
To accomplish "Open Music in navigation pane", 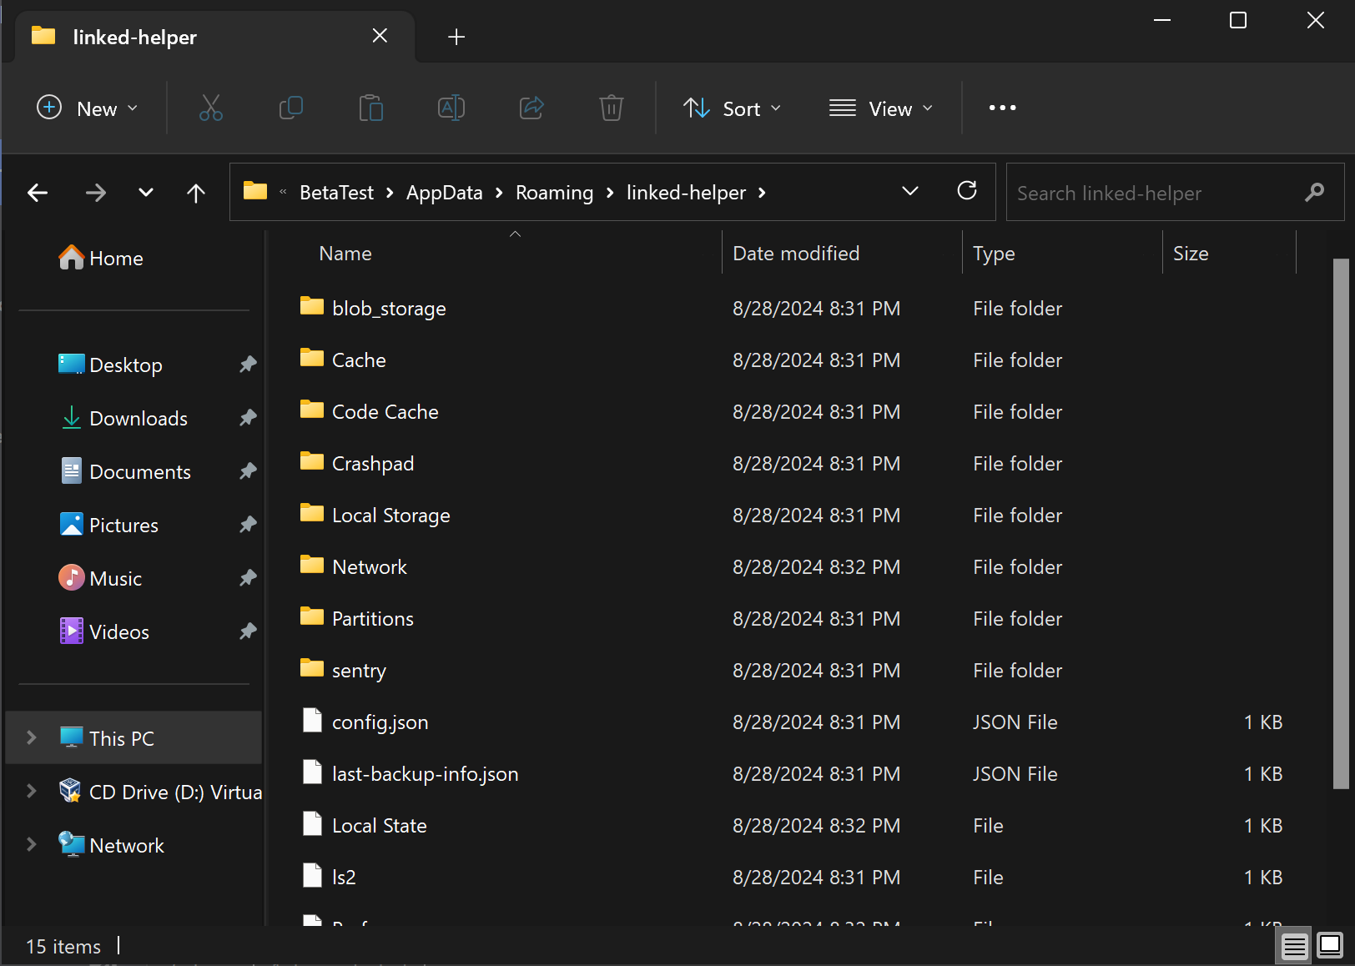I will [x=100, y=578].
